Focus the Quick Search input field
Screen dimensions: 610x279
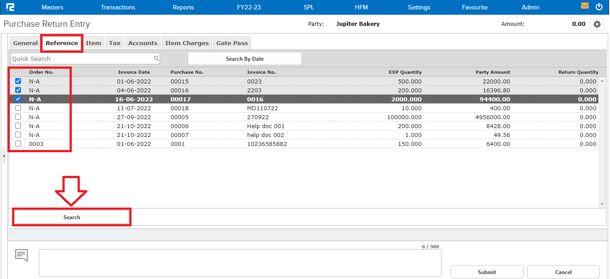click(x=82, y=58)
